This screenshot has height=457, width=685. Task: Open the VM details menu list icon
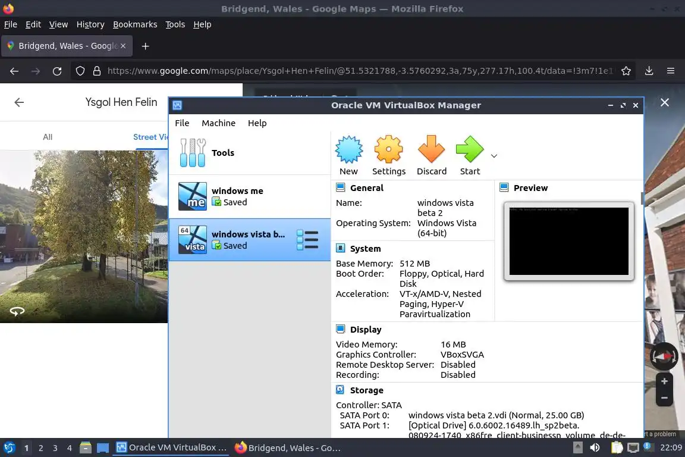(307, 240)
